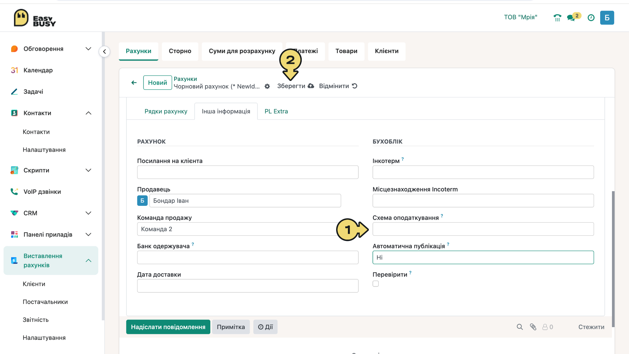
Task: Click the paperclip attachments icon
Action: tap(533, 327)
